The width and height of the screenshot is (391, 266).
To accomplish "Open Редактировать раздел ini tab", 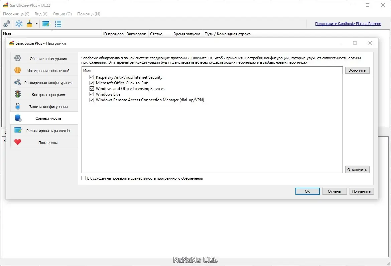I will 44,130.
